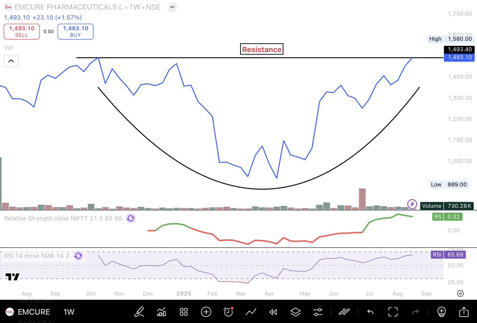Click the red SELL 1,493.10 button
477x323 pixels.
[21, 31]
